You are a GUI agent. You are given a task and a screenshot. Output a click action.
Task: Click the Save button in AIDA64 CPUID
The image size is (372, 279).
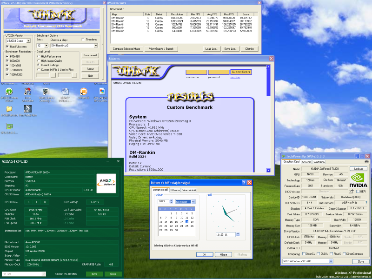click(x=94, y=274)
